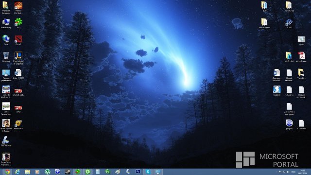Select the Sonic & All-Stars Racing shortcut

(6, 92)
